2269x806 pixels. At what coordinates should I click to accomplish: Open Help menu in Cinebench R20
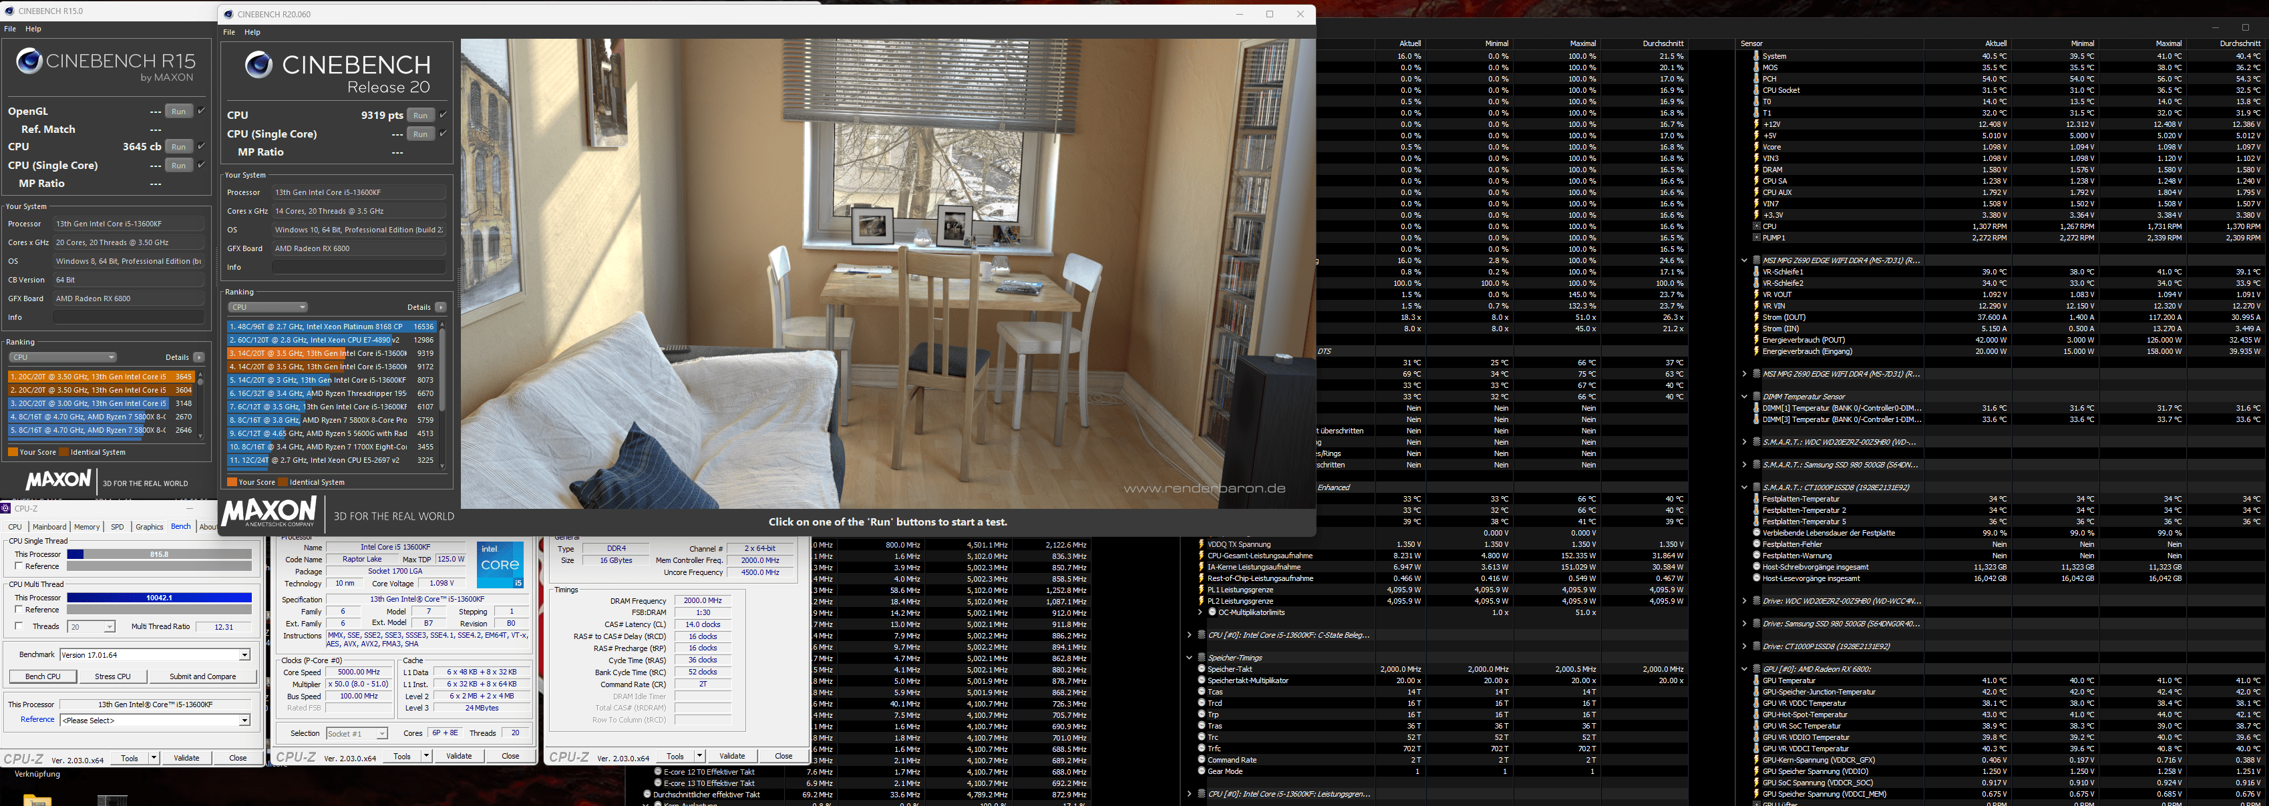[x=252, y=31]
